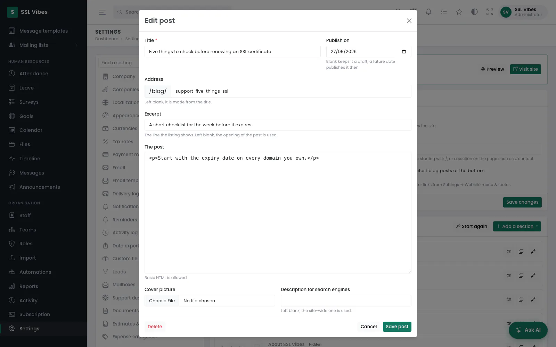The height and width of the screenshot is (347, 556).
Task: Toggle visibility eye on first section row
Action: 509,251
